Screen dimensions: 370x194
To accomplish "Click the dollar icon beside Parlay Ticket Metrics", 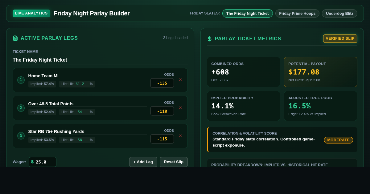I will 210,39.
